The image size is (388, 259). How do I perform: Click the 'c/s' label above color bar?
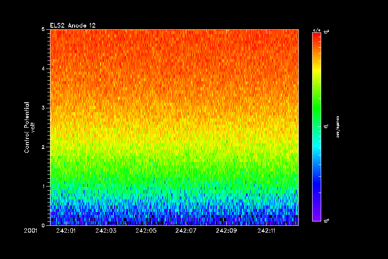(317, 30)
